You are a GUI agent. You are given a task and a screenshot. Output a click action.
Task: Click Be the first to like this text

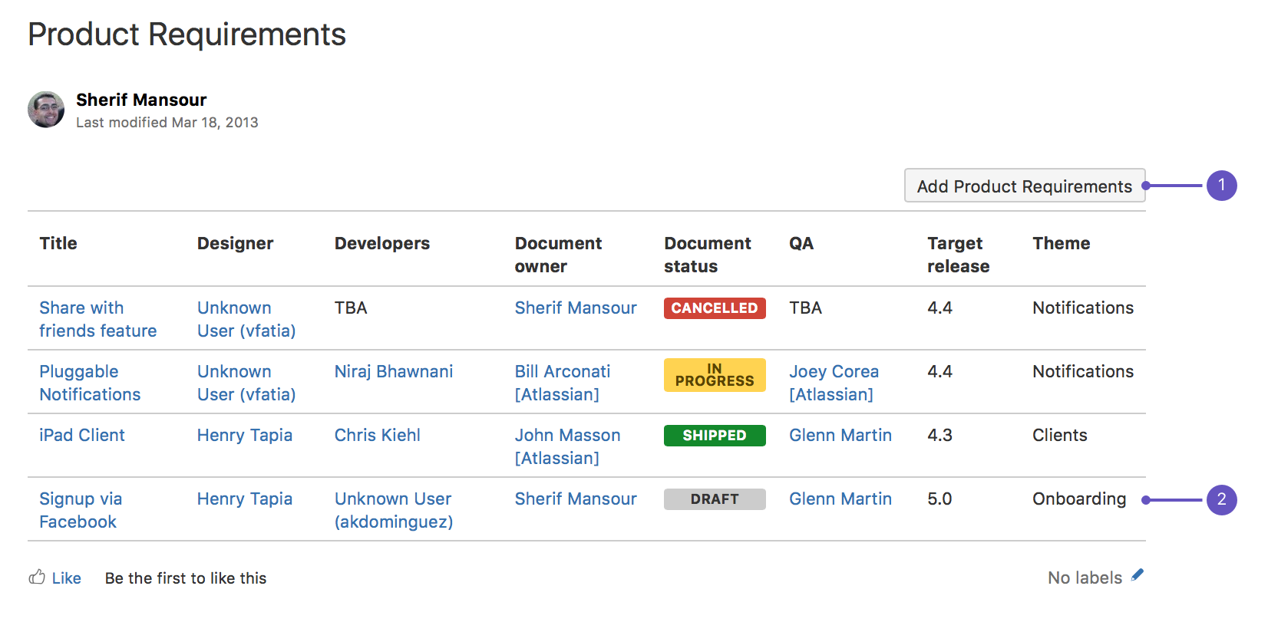(x=186, y=578)
